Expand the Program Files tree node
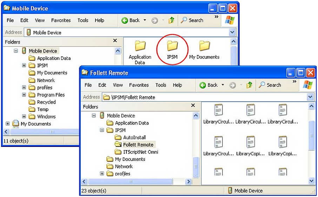Image resolution: width=318 pixels, height=197 pixels. point(24,95)
